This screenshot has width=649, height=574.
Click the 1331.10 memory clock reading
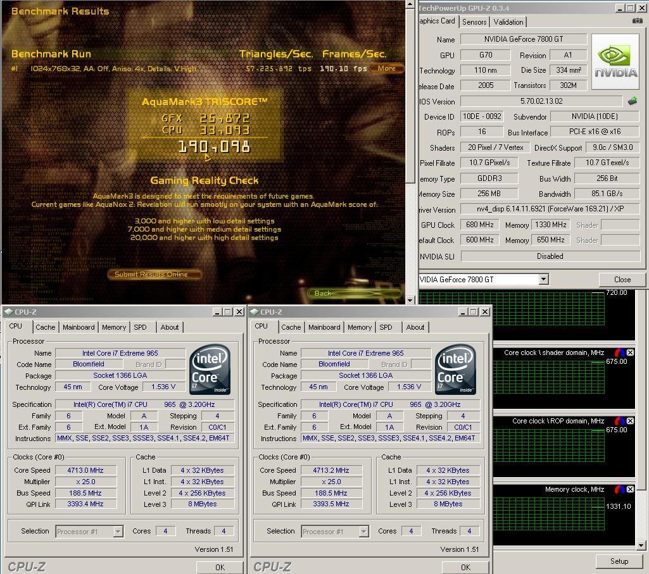(619, 506)
